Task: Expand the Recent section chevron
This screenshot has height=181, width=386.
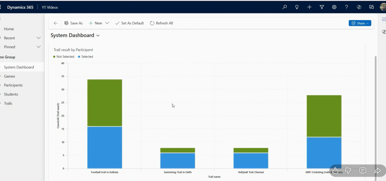Action: [38, 38]
